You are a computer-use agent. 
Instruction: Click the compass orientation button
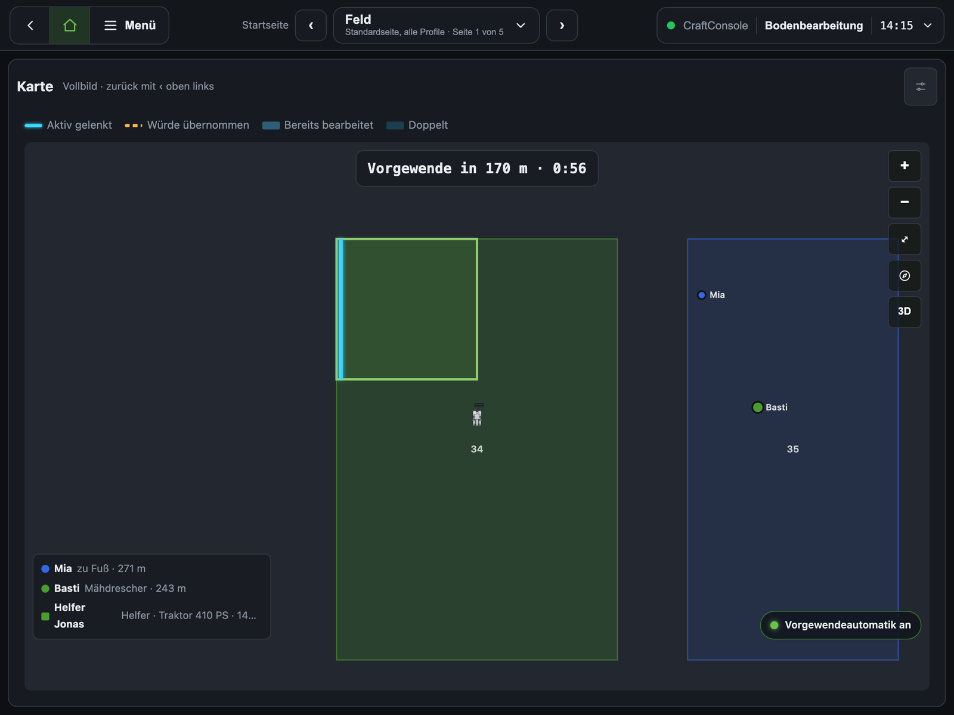(905, 276)
